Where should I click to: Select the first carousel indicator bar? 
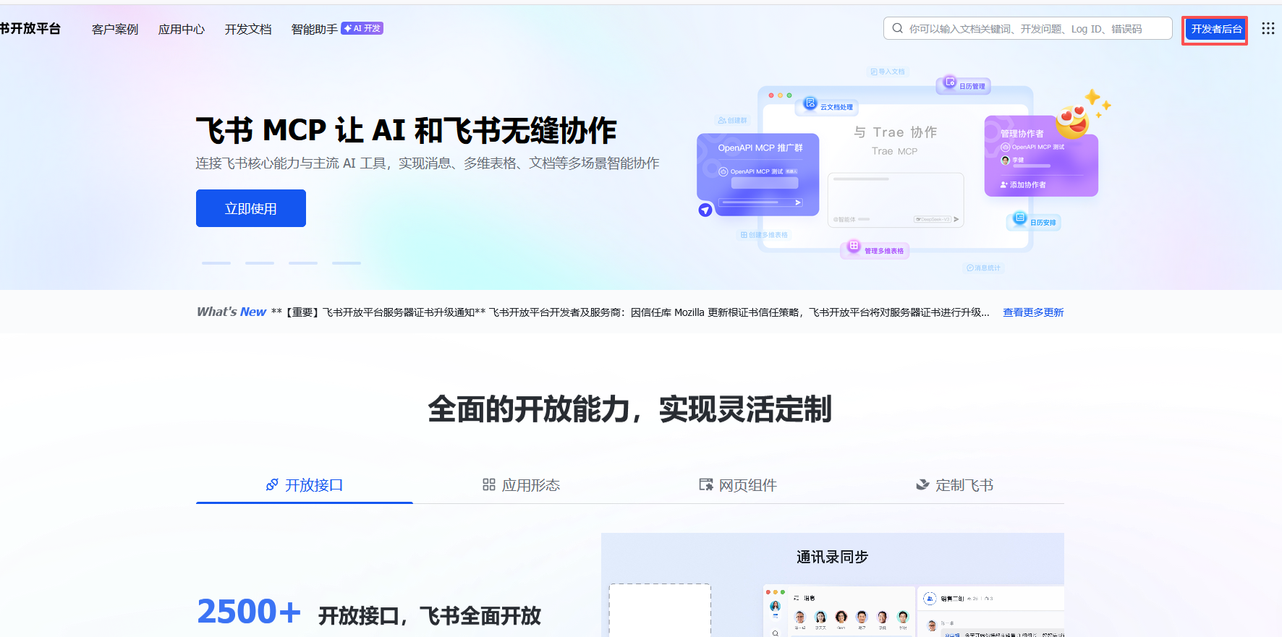tap(216, 263)
